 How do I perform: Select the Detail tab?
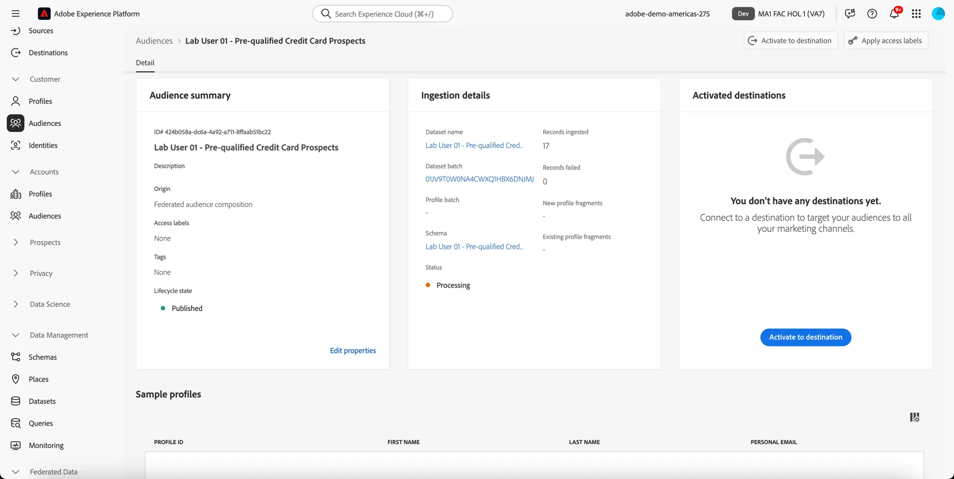coord(145,63)
